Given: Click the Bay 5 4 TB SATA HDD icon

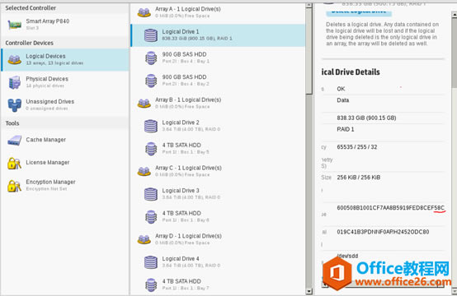Looking at the screenshot, I should tap(151, 149).
